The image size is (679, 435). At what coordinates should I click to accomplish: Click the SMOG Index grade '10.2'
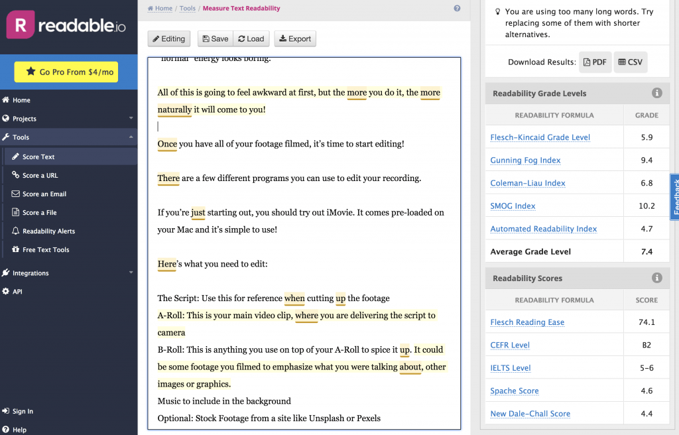click(647, 206)
